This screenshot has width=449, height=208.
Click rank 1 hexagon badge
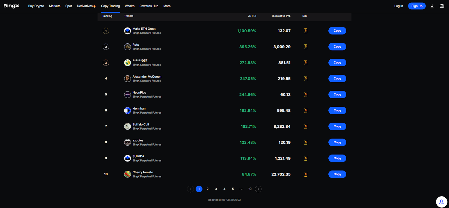click(106, 31)
